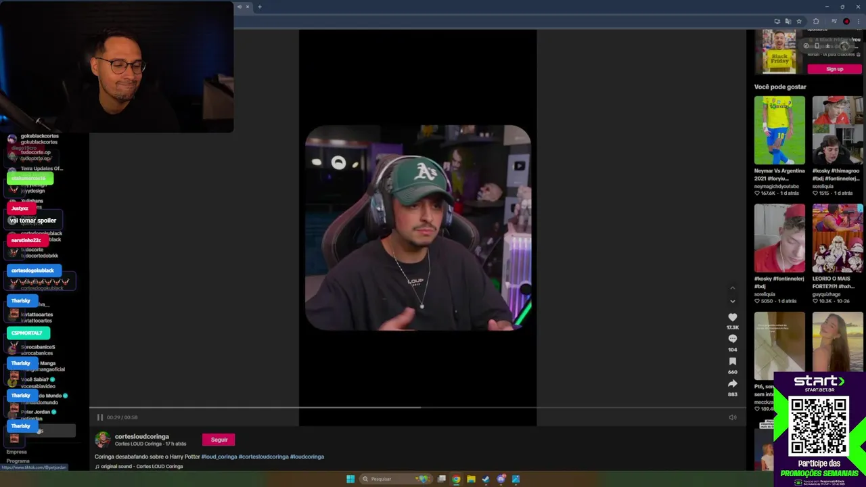Screen dimensions: 866x487
Task: Open the browser extensions puzzle icon
Action: (816, 21)
